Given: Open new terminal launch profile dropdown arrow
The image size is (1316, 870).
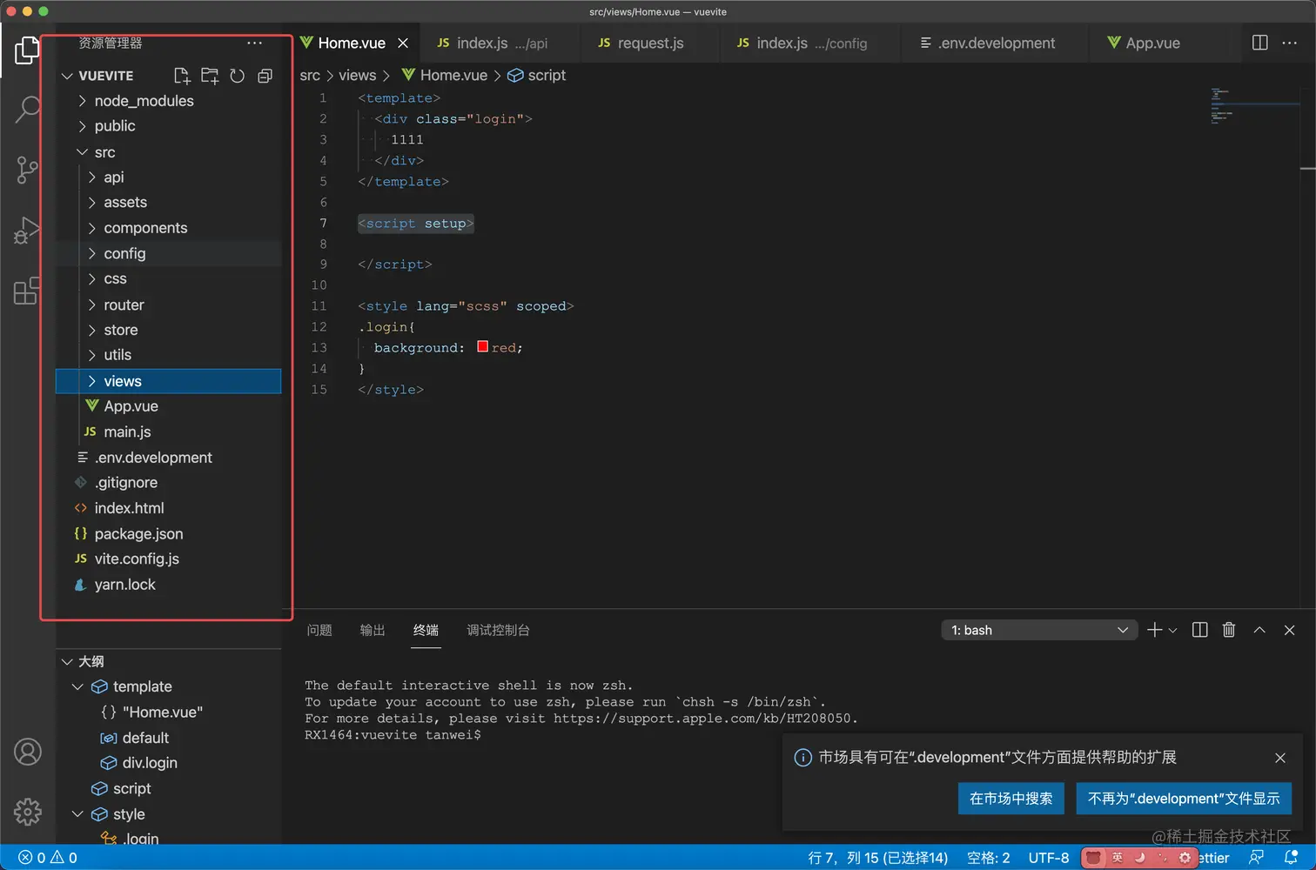Looking at the screenshot, I should 1172,631.
